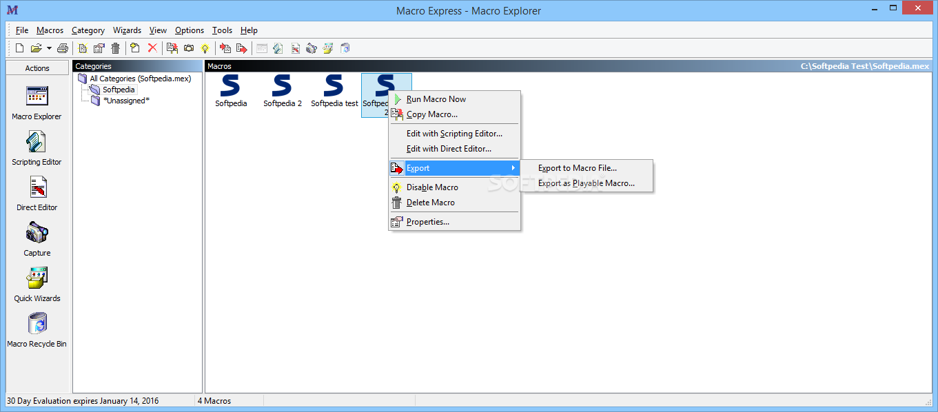938x412 pixels.
Task: Open Quick Wizards from the Actions panel
Action: (37, 285)
